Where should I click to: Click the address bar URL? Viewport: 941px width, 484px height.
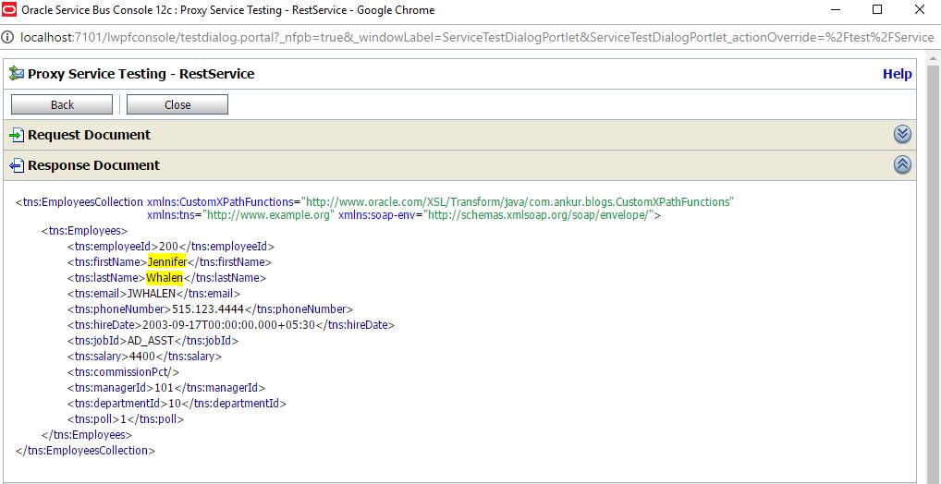pos(477,37)
